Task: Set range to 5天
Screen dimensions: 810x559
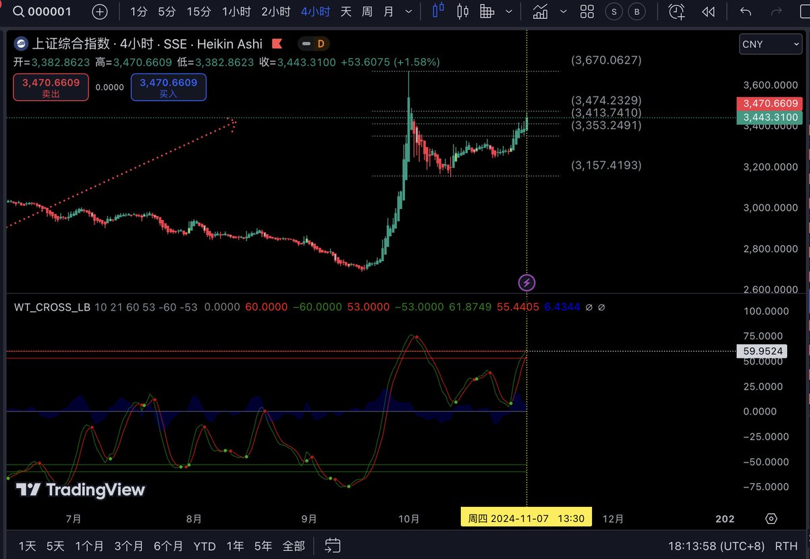Action: pos(55,545)
